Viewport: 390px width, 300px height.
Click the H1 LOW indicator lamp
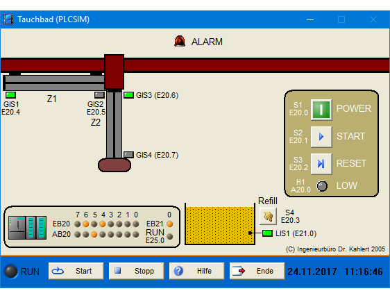pos(322,186)
